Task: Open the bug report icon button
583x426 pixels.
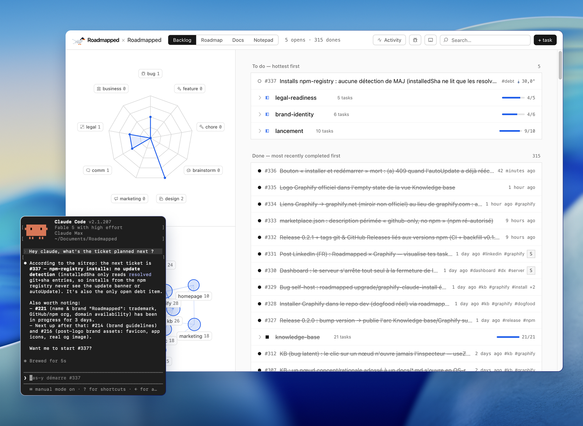Action: [415, 40]
